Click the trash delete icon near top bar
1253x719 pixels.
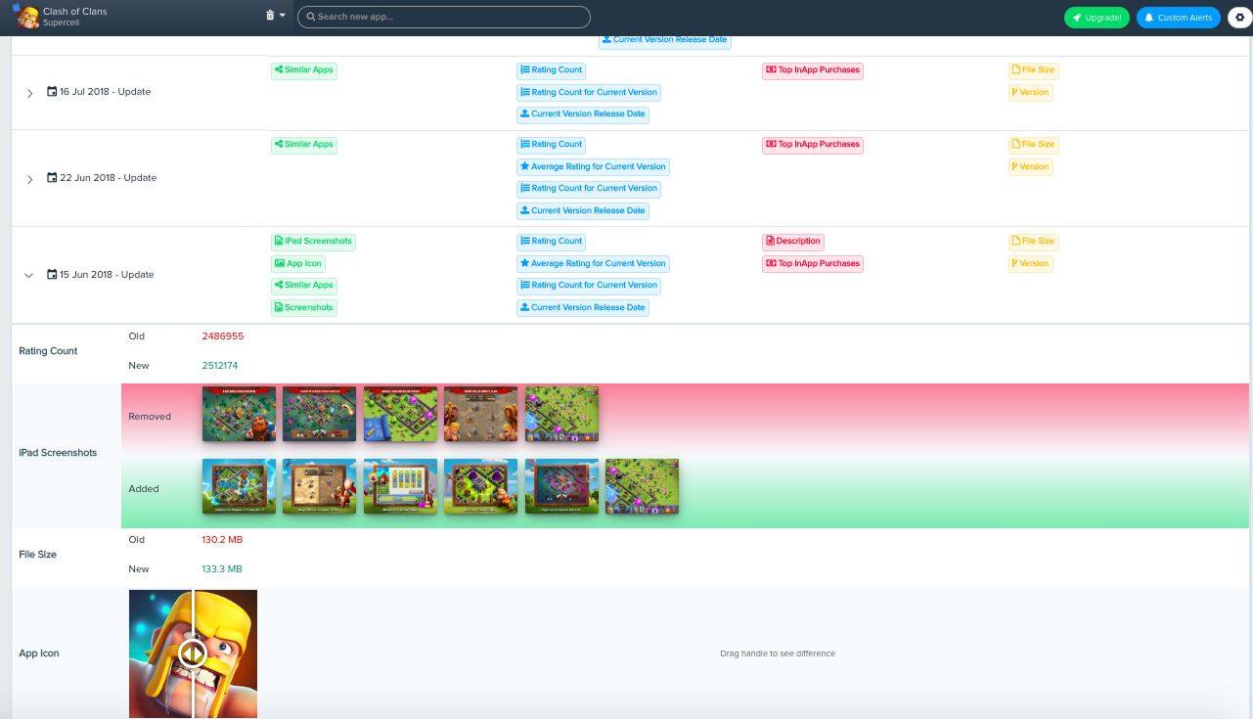point(271,16)
